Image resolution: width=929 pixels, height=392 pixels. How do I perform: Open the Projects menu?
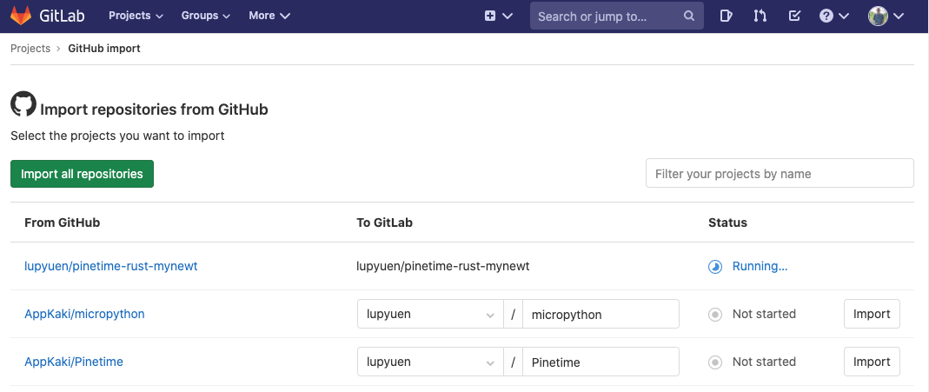tap(135, 16)
